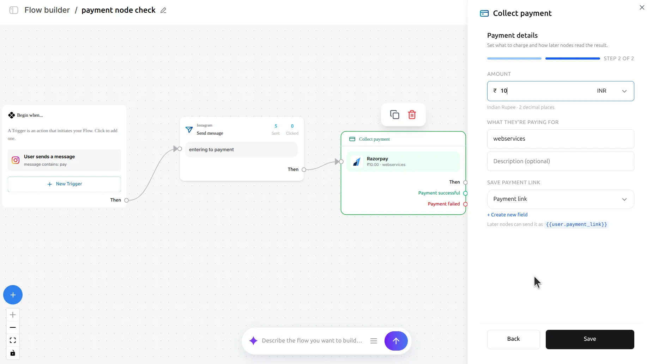
Task: Select the User sends a message trigger
Action: pos(64,160)
